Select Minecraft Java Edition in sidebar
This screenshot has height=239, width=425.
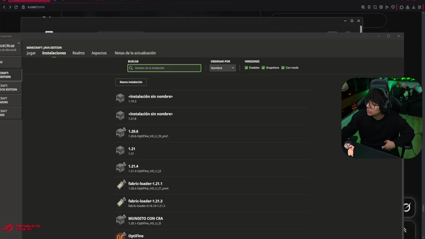[11, 75]
